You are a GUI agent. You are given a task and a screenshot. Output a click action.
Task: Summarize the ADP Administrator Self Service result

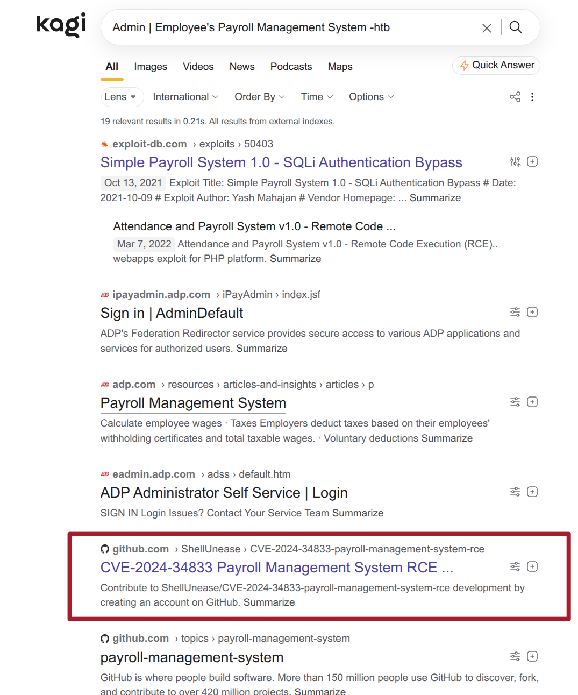[x=358, y=513]
